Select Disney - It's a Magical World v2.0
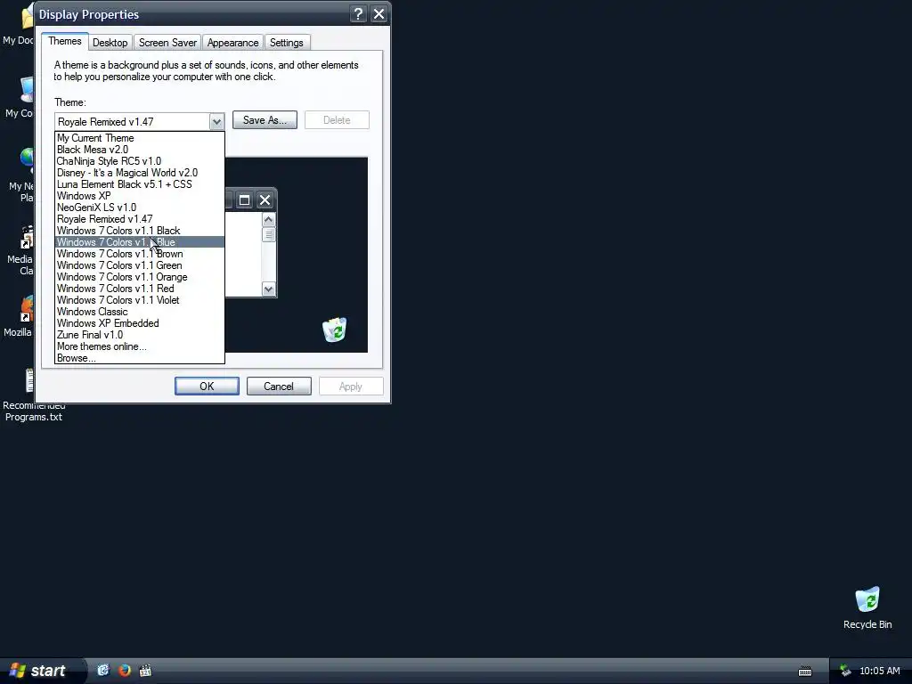Screen dimensions: 912x684 (140, 173)
